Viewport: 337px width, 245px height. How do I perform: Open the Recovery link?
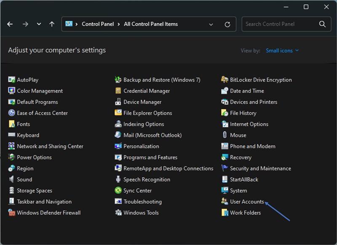pos(241,158)
